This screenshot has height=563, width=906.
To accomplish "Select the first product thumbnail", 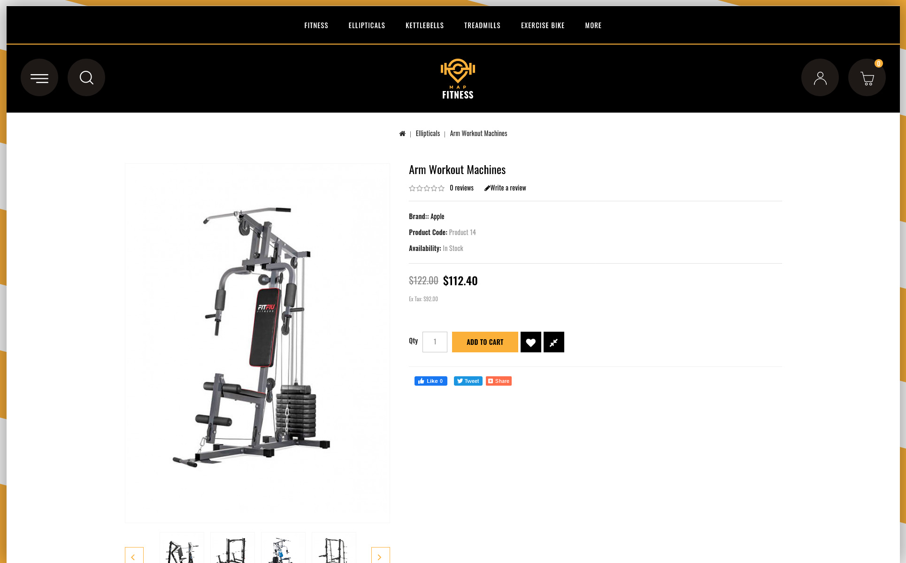I will pyautogui.click(x=182, y=548).
